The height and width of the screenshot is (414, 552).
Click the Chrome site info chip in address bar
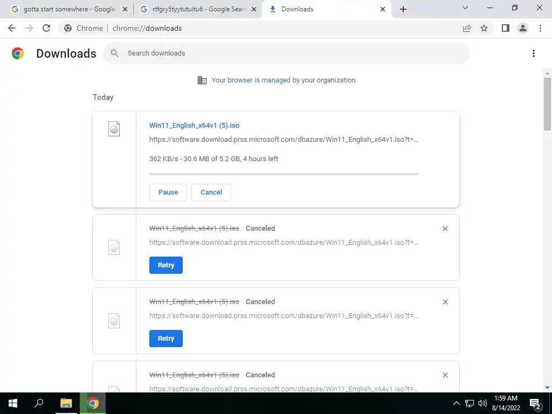pyautogui.click(x=84, y=28)
